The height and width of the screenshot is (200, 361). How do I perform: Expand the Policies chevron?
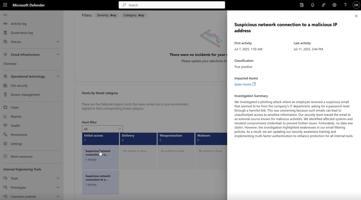(x=58, y=42)
